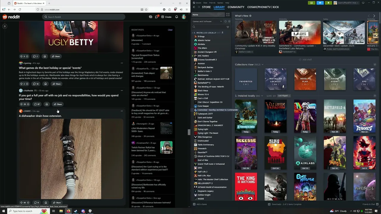Screen dimensions: 381x214
Task: Go to next What's New items arrow
Action: 374,16
